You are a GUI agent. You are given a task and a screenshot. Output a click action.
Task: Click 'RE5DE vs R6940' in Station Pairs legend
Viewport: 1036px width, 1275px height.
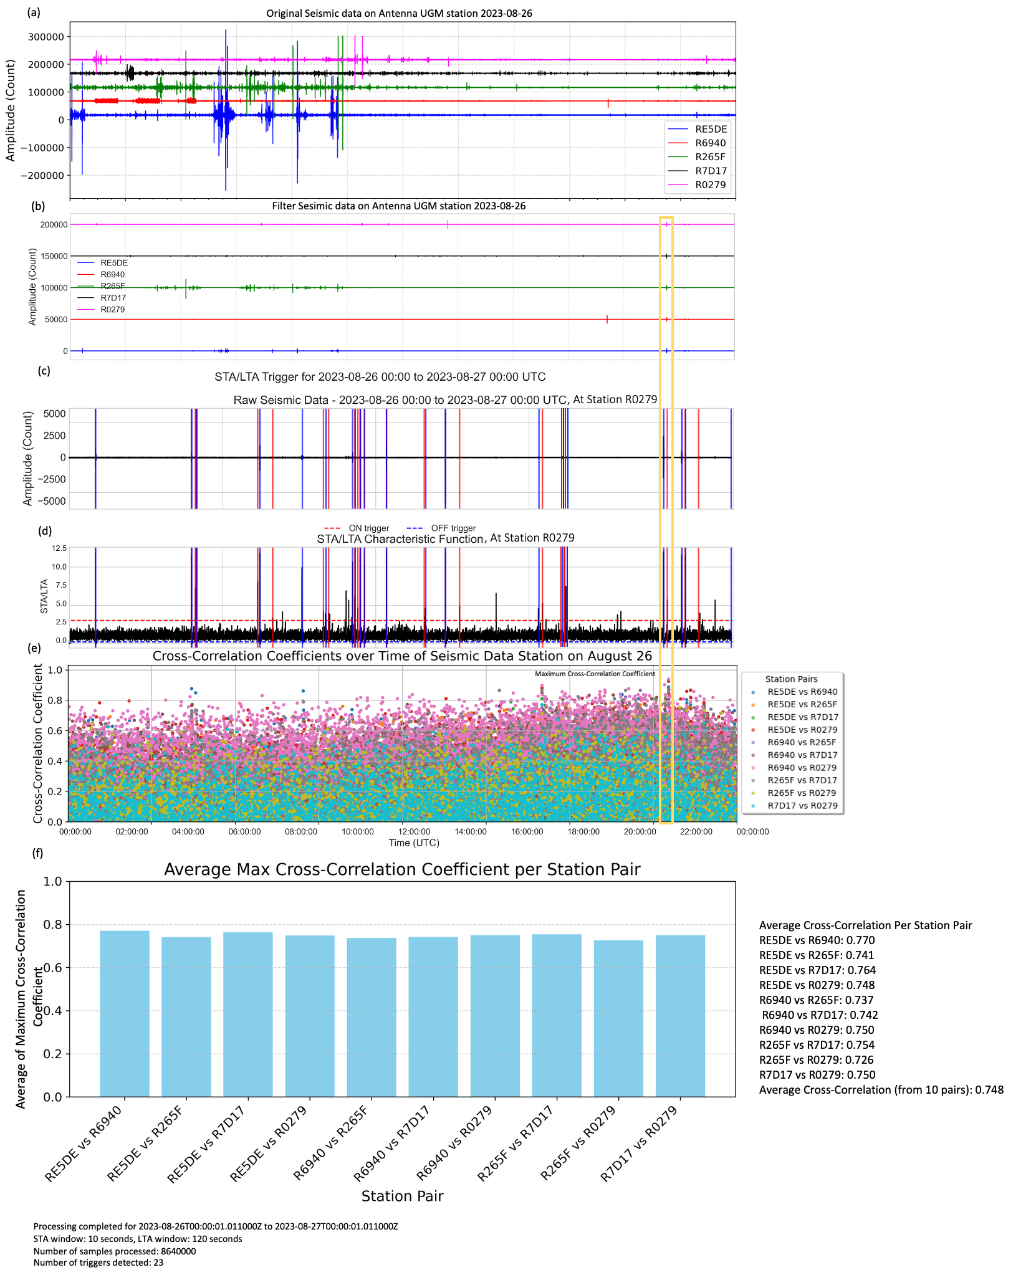(802, 692)
